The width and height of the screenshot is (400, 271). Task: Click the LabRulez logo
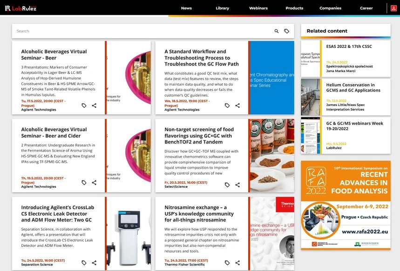(20, 8)
